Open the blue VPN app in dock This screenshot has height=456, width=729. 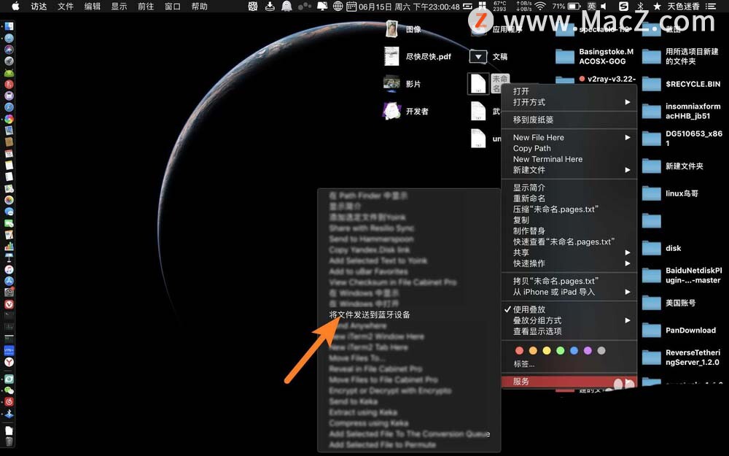(9, 350)
